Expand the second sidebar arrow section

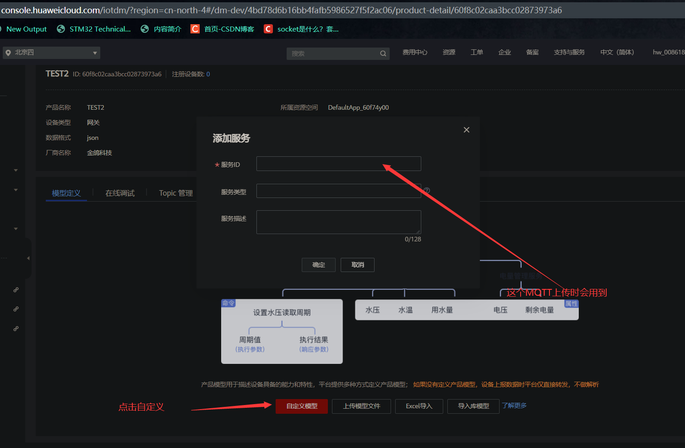[x=16, y=190]
